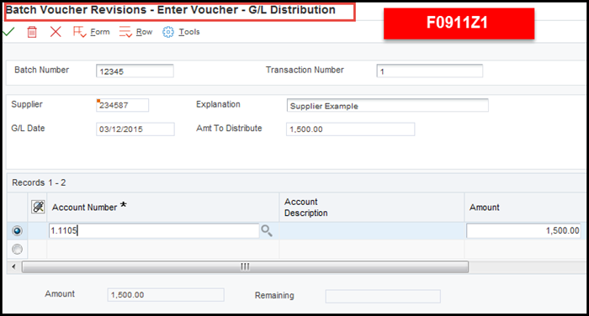Viewport: 589px width, 316px height.
Task: Click the Amt To Distribute field
Action: [x=351, y=129]
